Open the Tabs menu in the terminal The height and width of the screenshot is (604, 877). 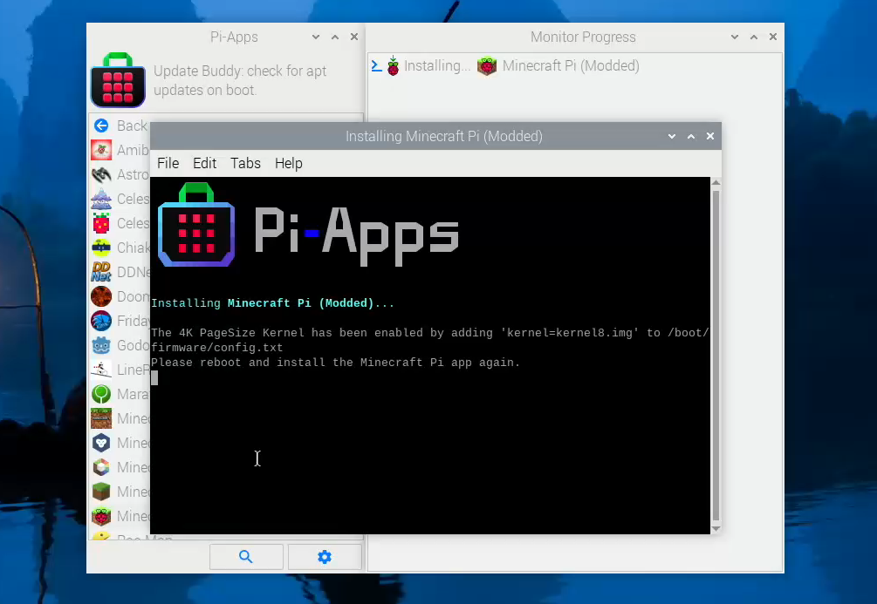[245, 163]
